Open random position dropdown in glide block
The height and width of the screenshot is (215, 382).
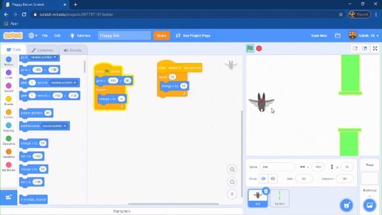(64, 82)
